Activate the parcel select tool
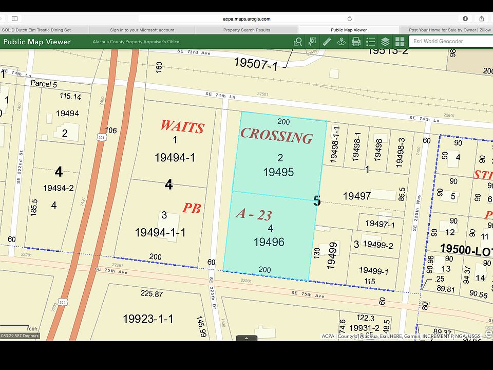This screenshot has height=370, width=493. click(x=312, y=42)
